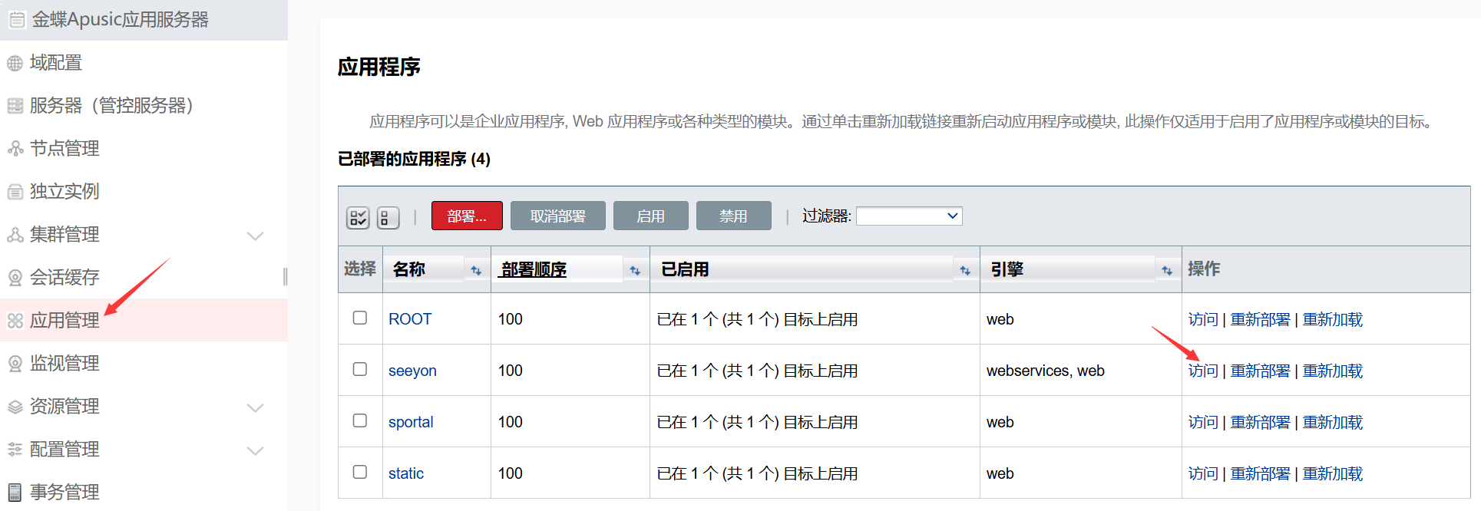Open the sportal application link
The width and height of the screenshot is (1481, 511).
(x=411, y=422)
